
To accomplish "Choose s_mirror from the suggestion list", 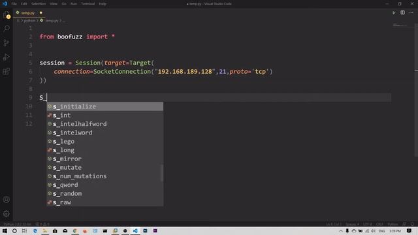I will (105, 159).
